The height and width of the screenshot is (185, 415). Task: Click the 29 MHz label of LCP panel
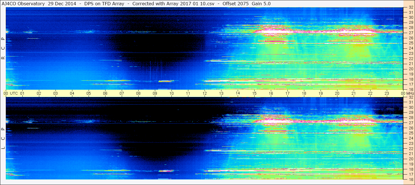[411, 113]
